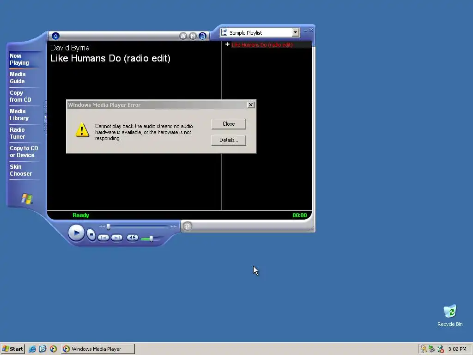Click the Windows logo in media player
Image resolution: width=473 pixels, height=355 pixels.
click(27, 199)
